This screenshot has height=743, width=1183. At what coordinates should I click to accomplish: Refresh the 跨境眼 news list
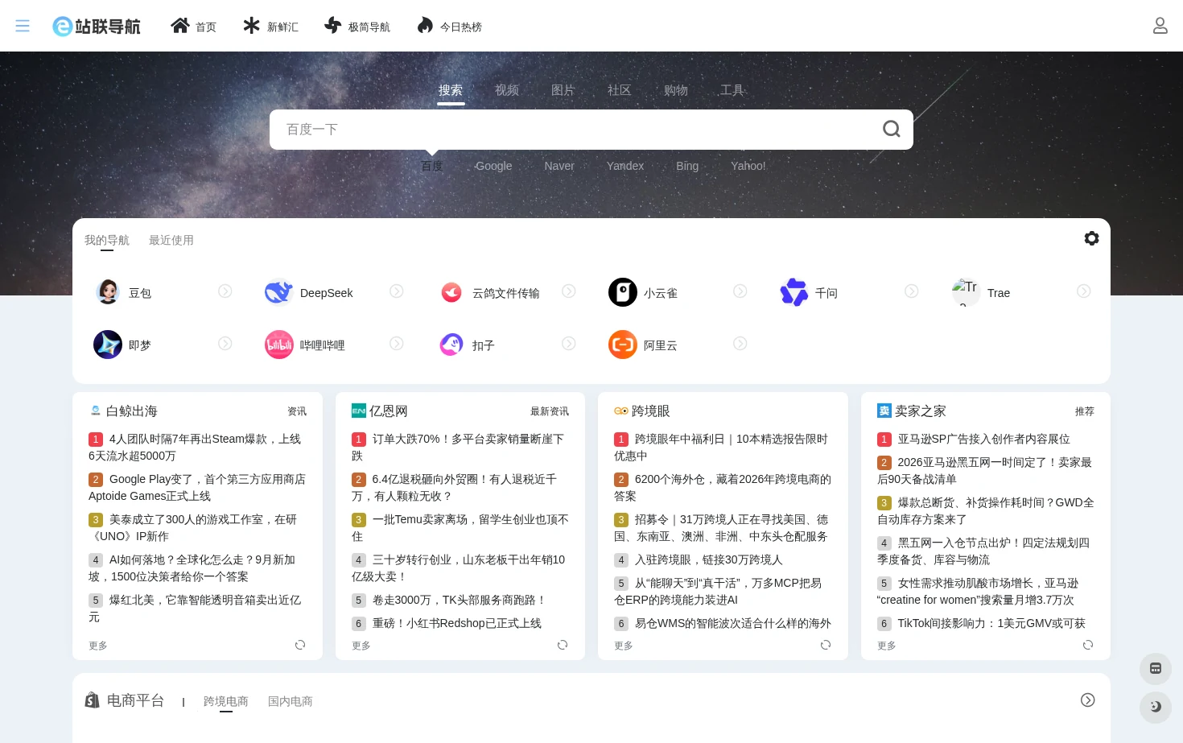(x=826, y=645)
